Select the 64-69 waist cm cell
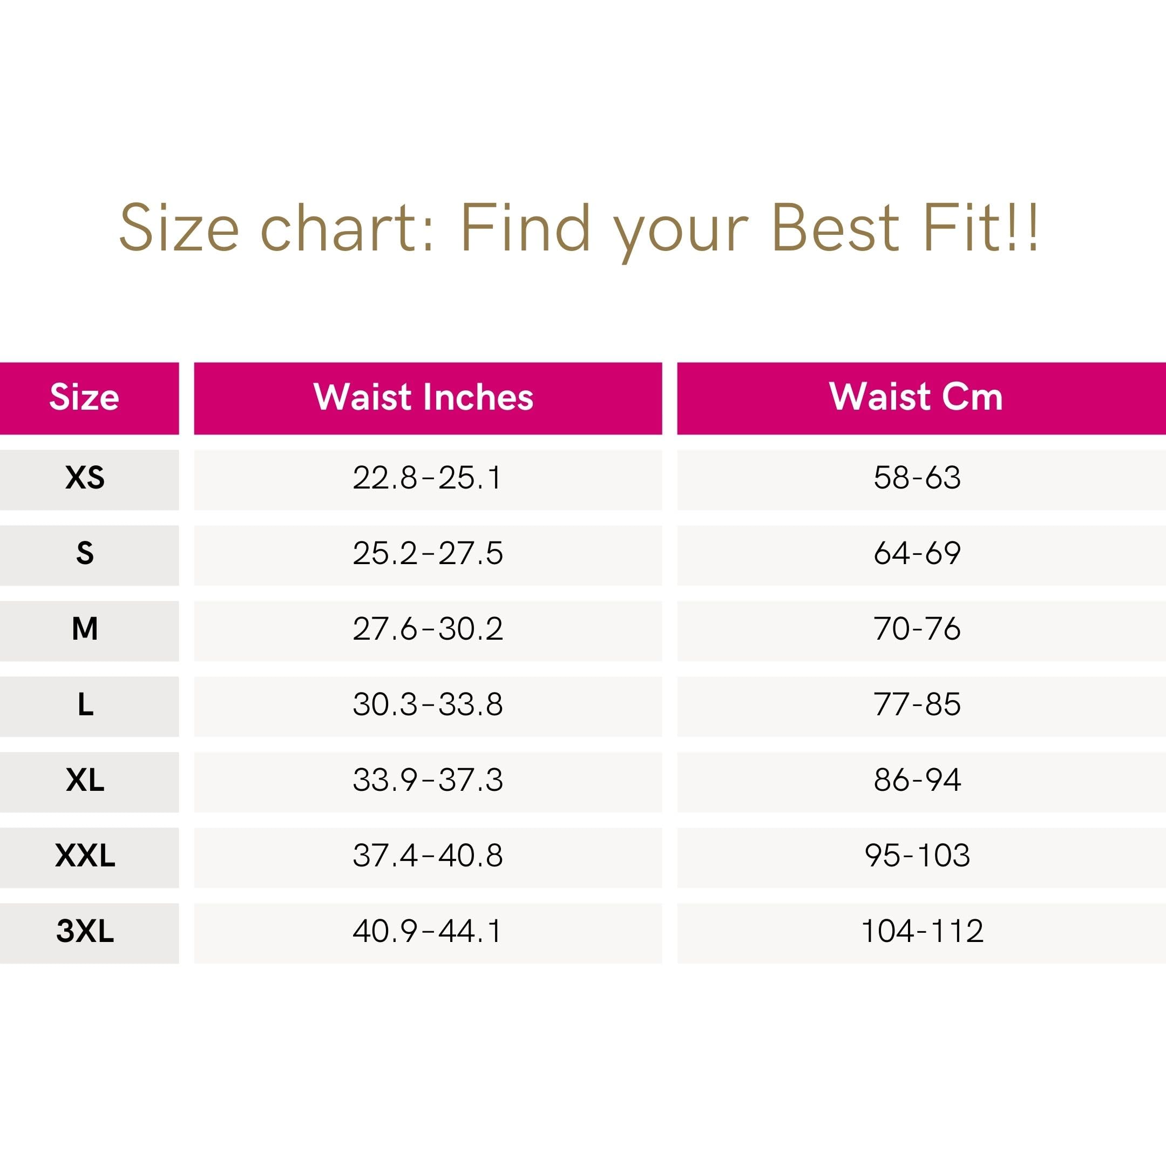 tap(917, 553)
